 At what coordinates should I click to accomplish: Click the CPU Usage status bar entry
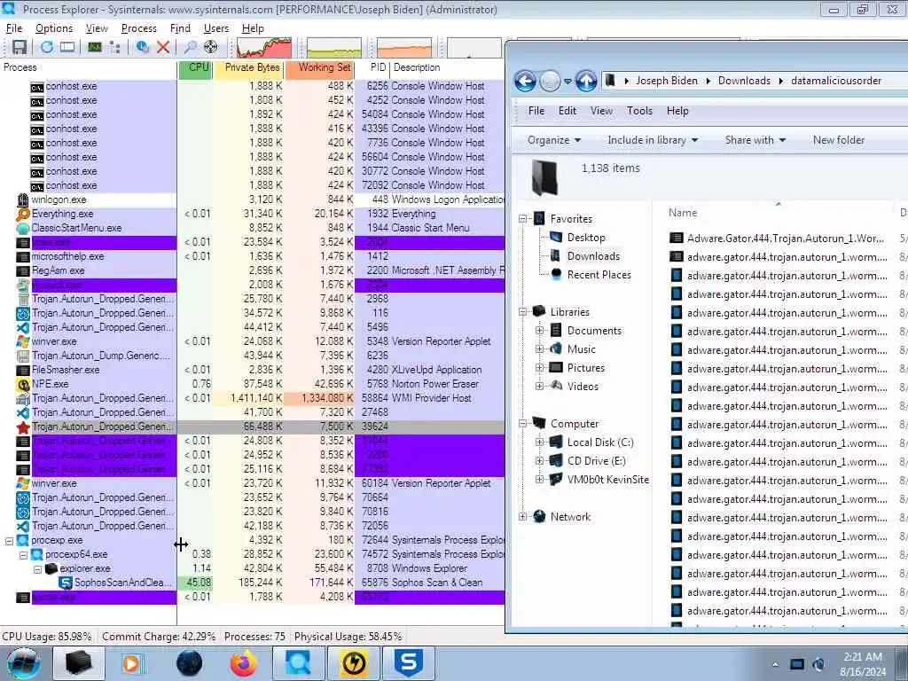coord(47,637)
